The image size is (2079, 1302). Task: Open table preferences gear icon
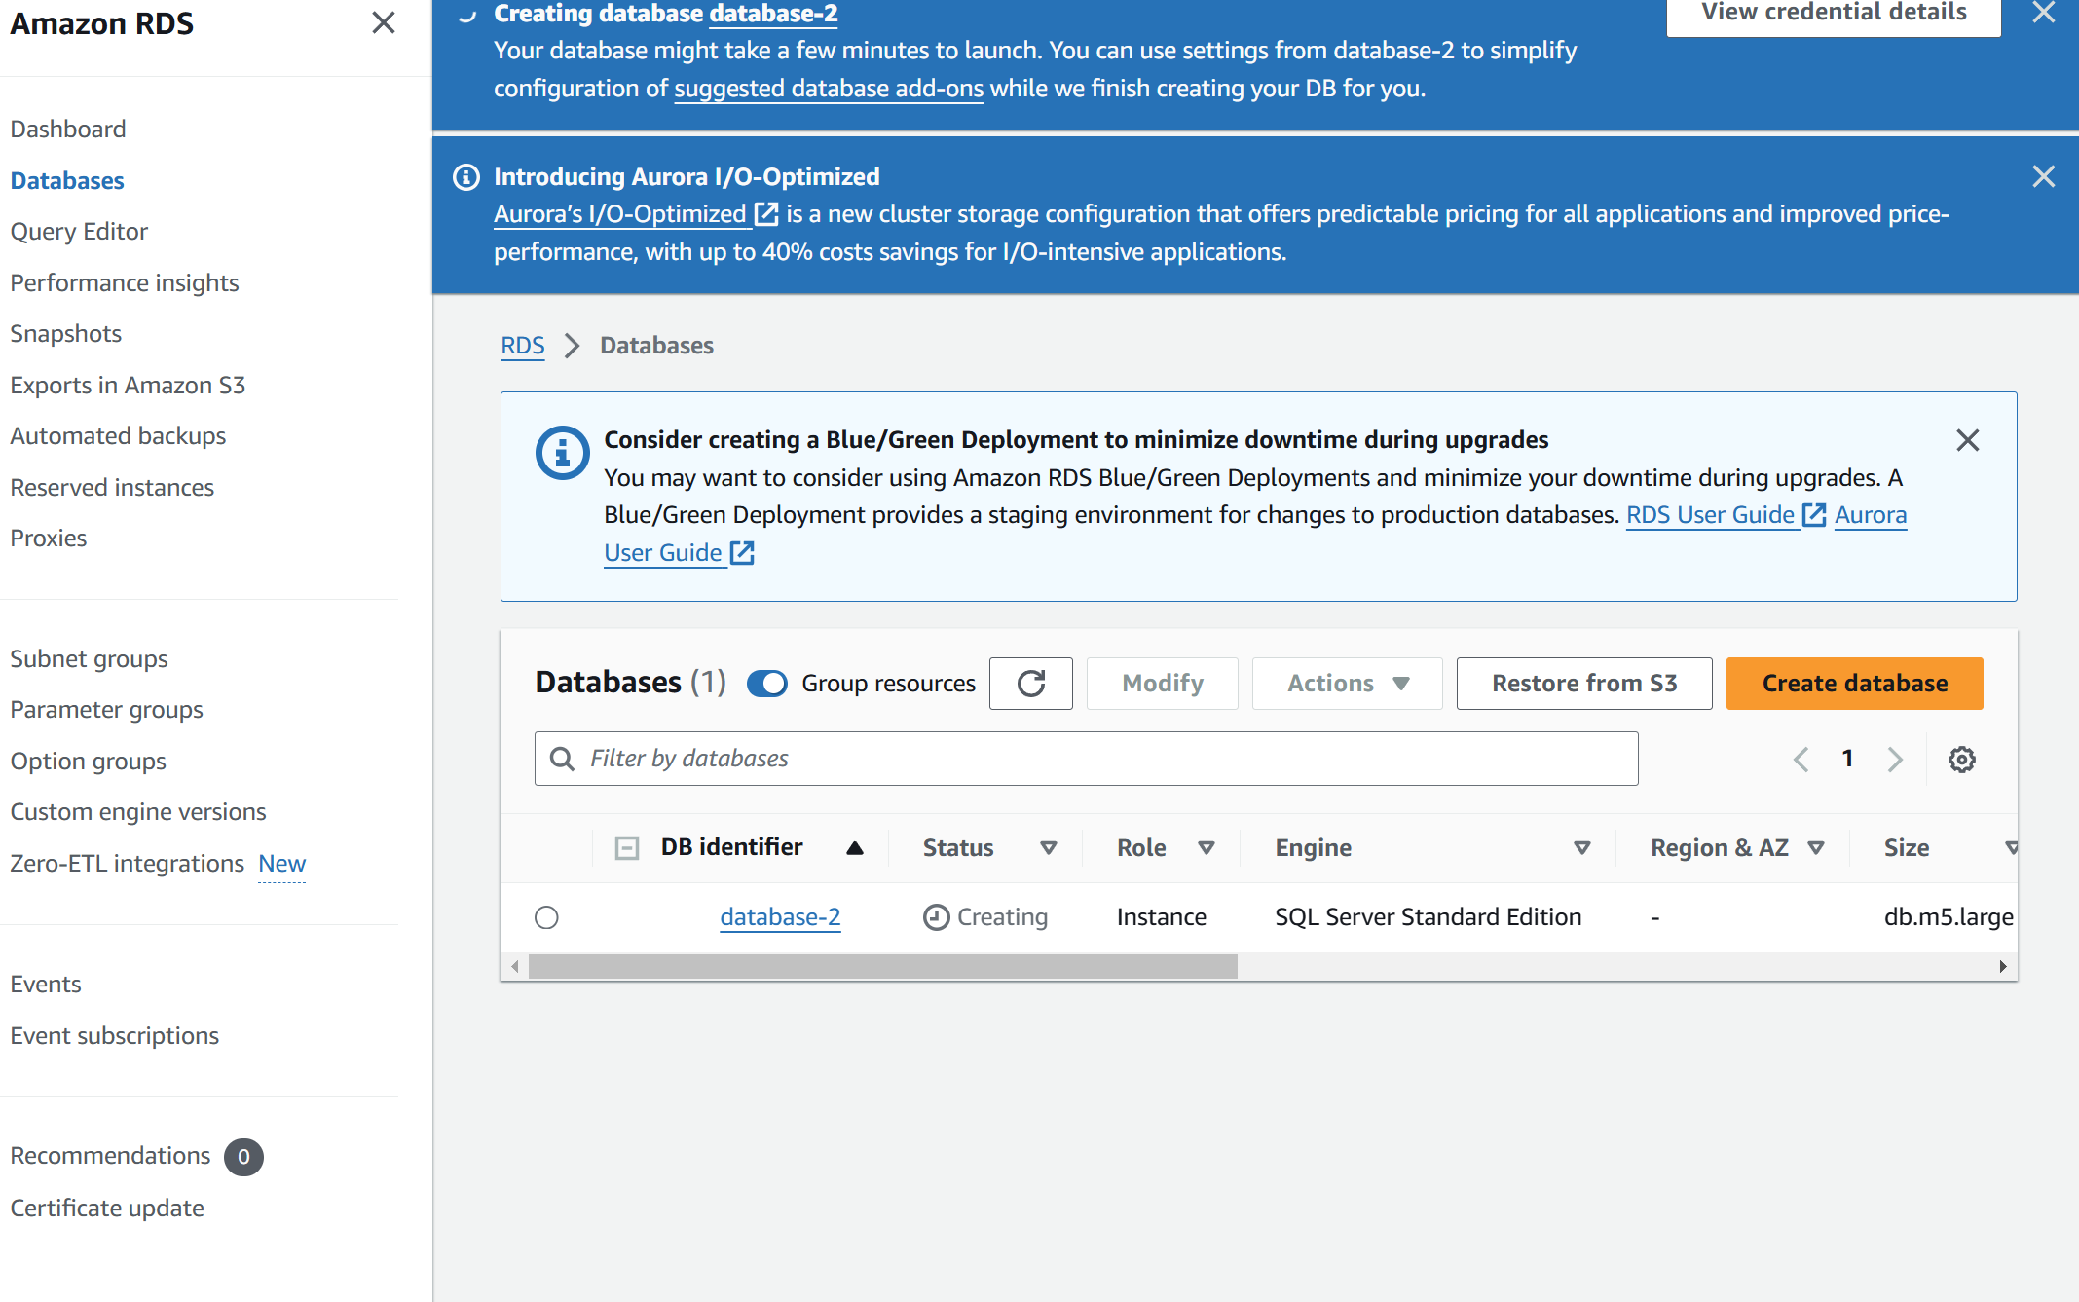click(x=1961, y=760)
